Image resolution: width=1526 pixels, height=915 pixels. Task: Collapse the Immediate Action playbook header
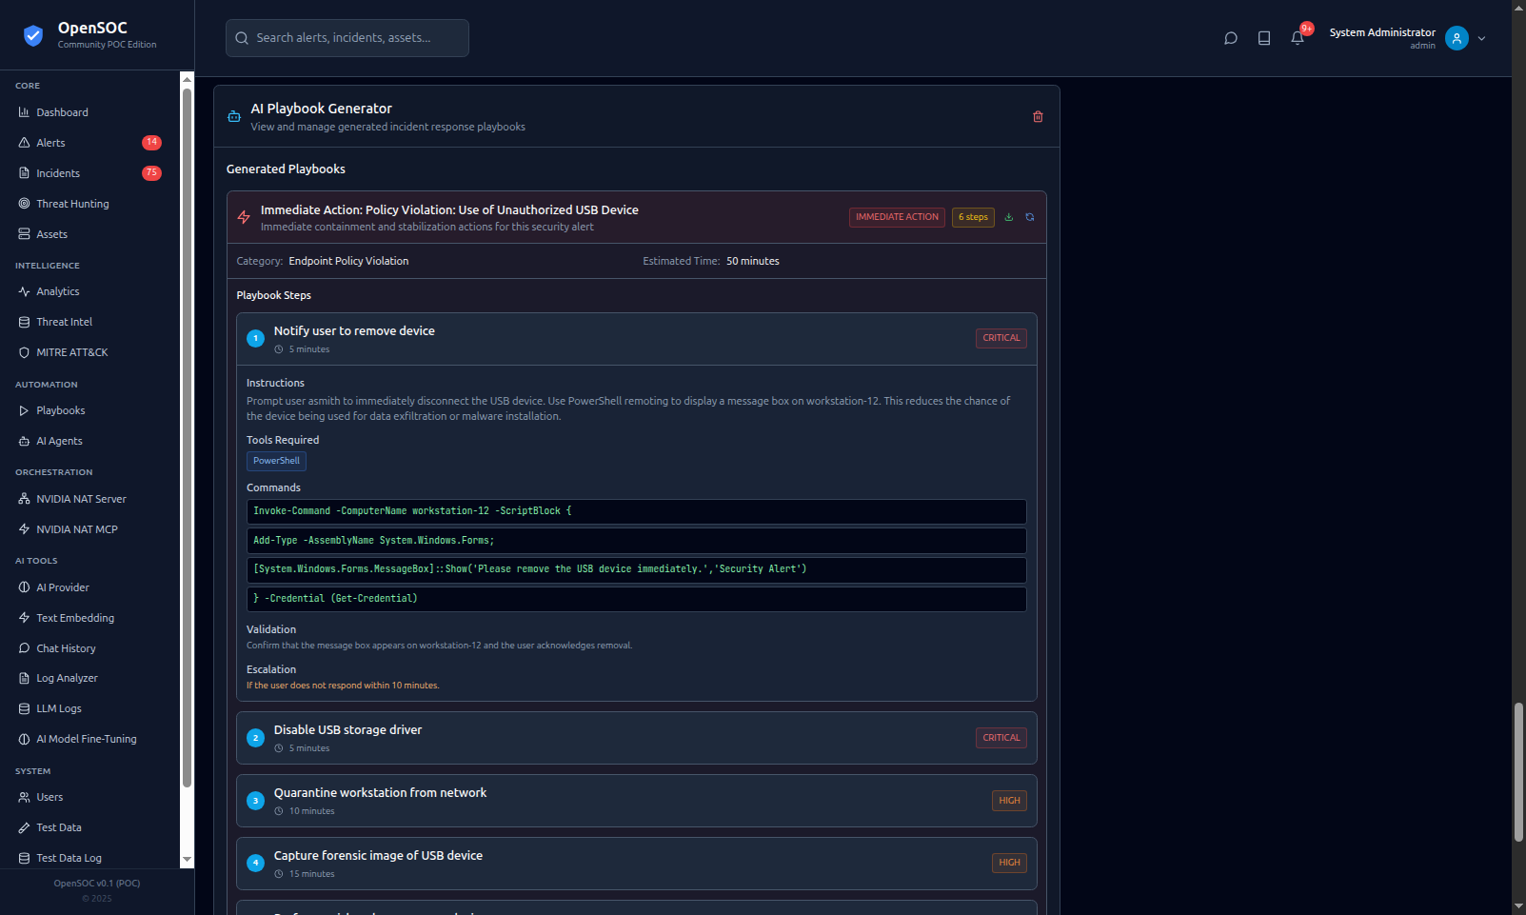(636, 217)
